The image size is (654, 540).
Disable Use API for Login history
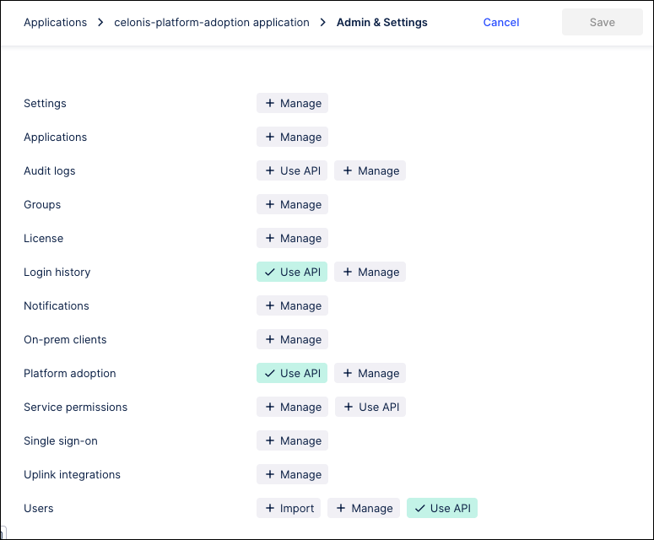point(292,272)
